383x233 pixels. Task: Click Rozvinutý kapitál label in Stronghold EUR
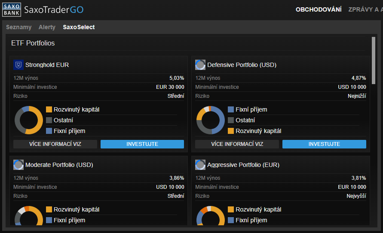coord(77,109)
